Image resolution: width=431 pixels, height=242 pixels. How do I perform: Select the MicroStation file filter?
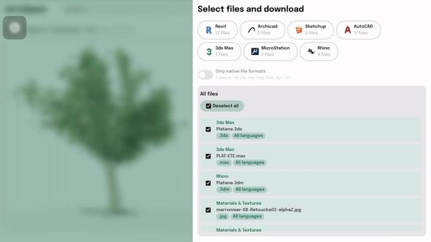[x=271, y=52]
